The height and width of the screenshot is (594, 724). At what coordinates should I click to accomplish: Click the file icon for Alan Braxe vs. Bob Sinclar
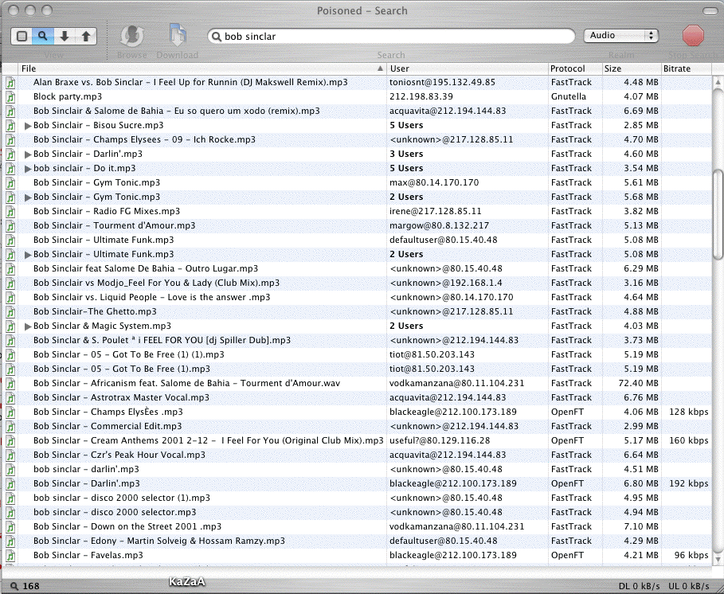tap(10, 83)
